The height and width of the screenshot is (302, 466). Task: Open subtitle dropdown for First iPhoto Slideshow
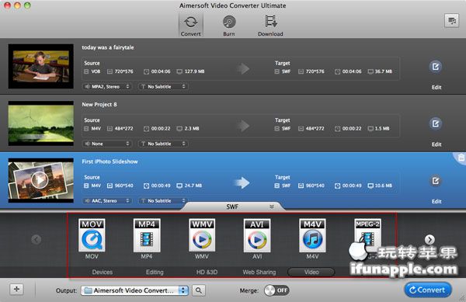pos(163,201)
